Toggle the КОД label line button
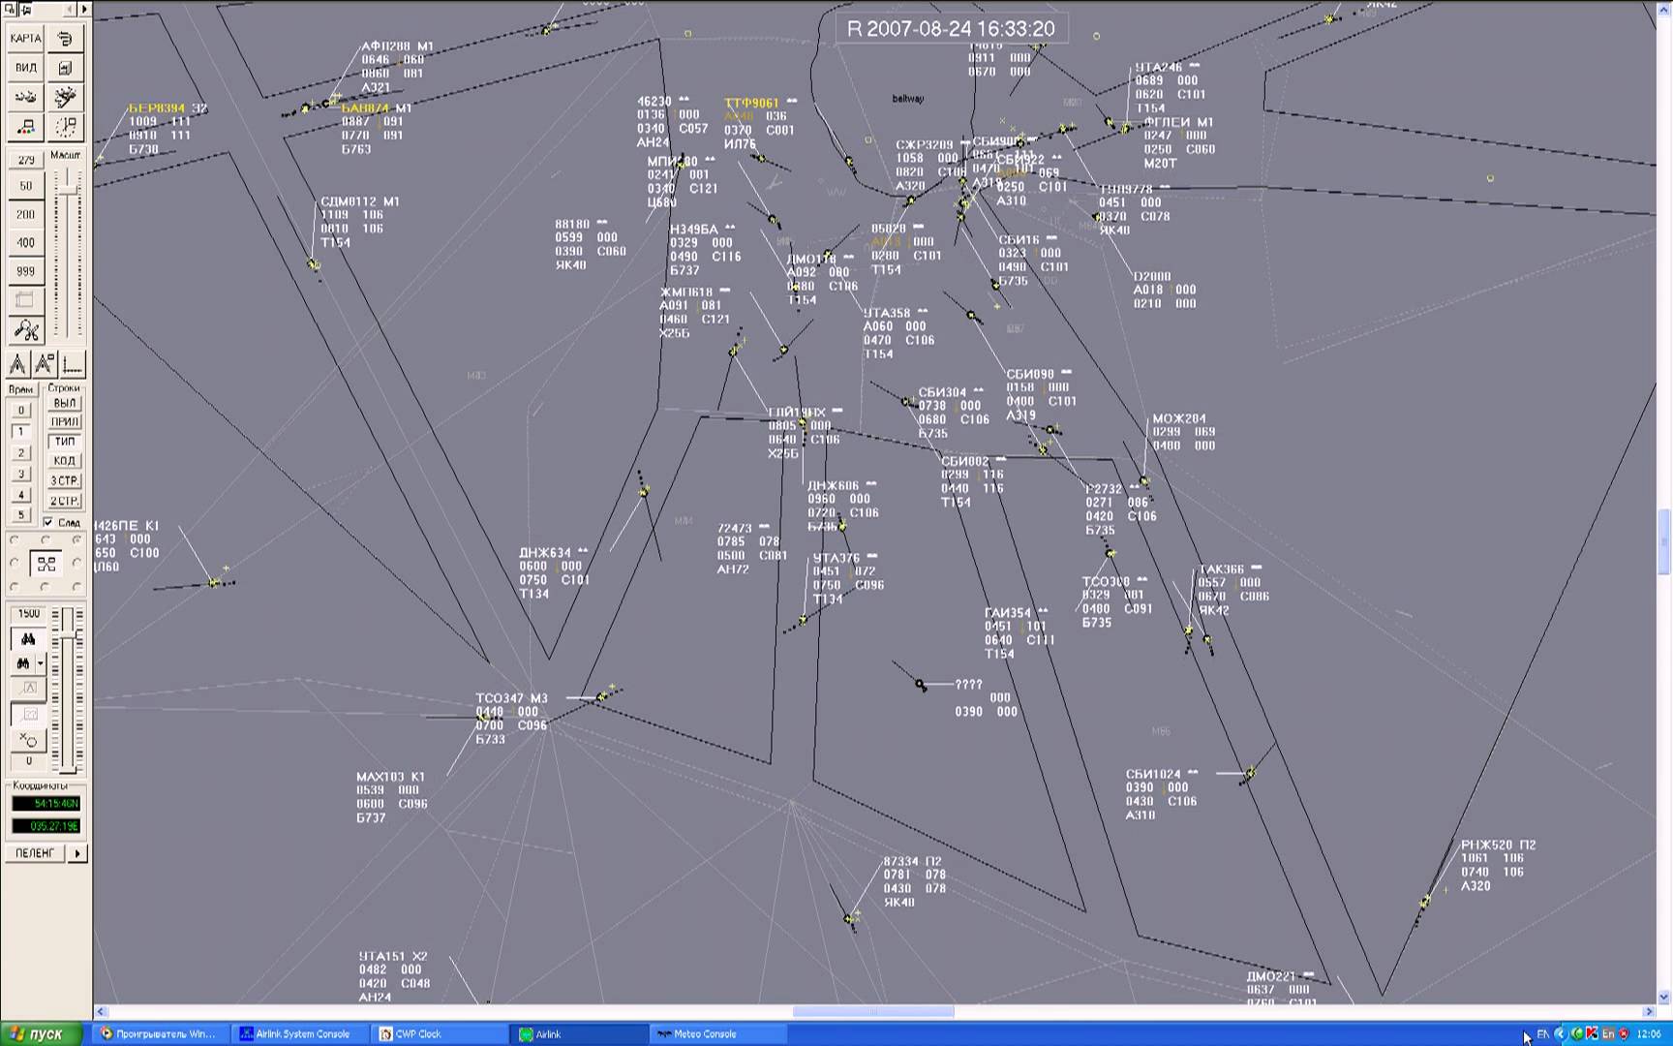The height and width of the screenshot is (1046, 1673). [x=65, y=461]
